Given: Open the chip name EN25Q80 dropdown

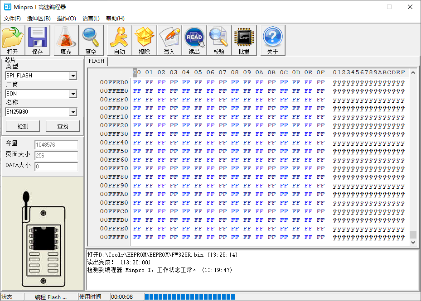Looking at the screenshot, I should click(x=74, y=112).
